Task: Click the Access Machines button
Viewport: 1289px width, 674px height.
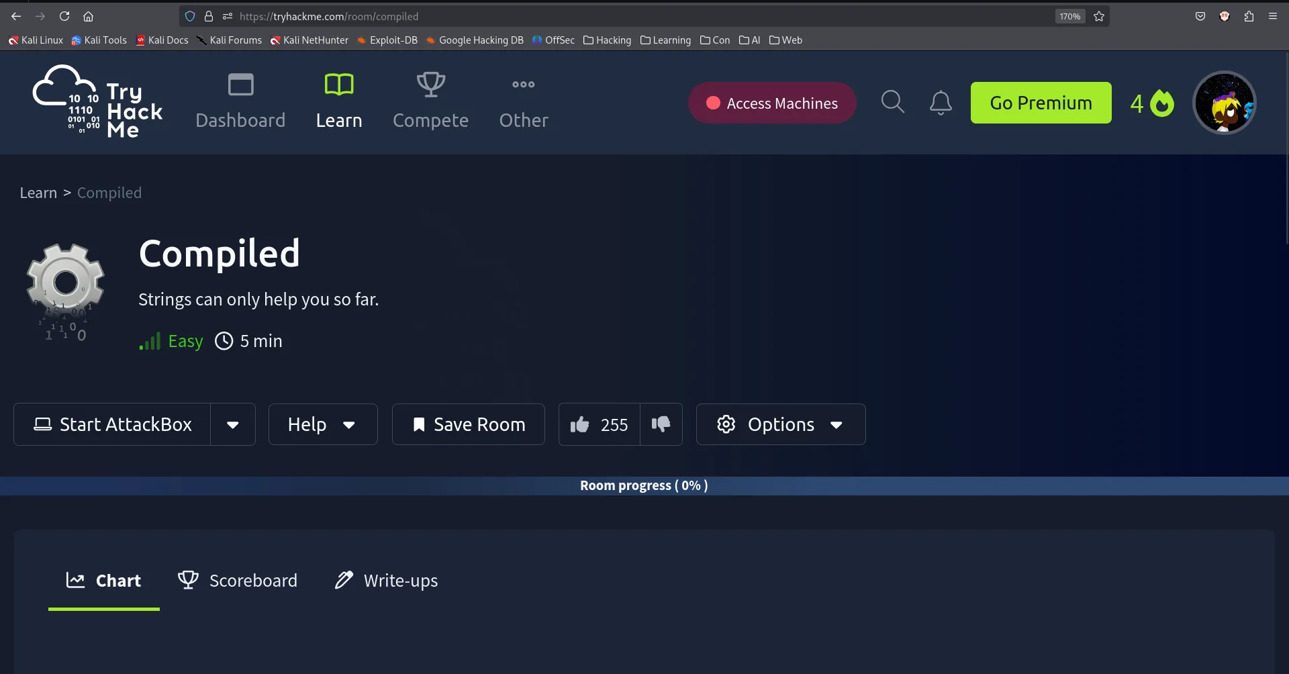Action: [x=772, y=103]
